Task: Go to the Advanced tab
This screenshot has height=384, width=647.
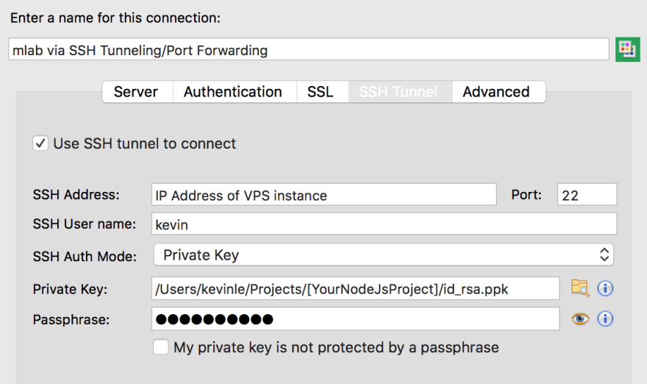Action: 497,92
